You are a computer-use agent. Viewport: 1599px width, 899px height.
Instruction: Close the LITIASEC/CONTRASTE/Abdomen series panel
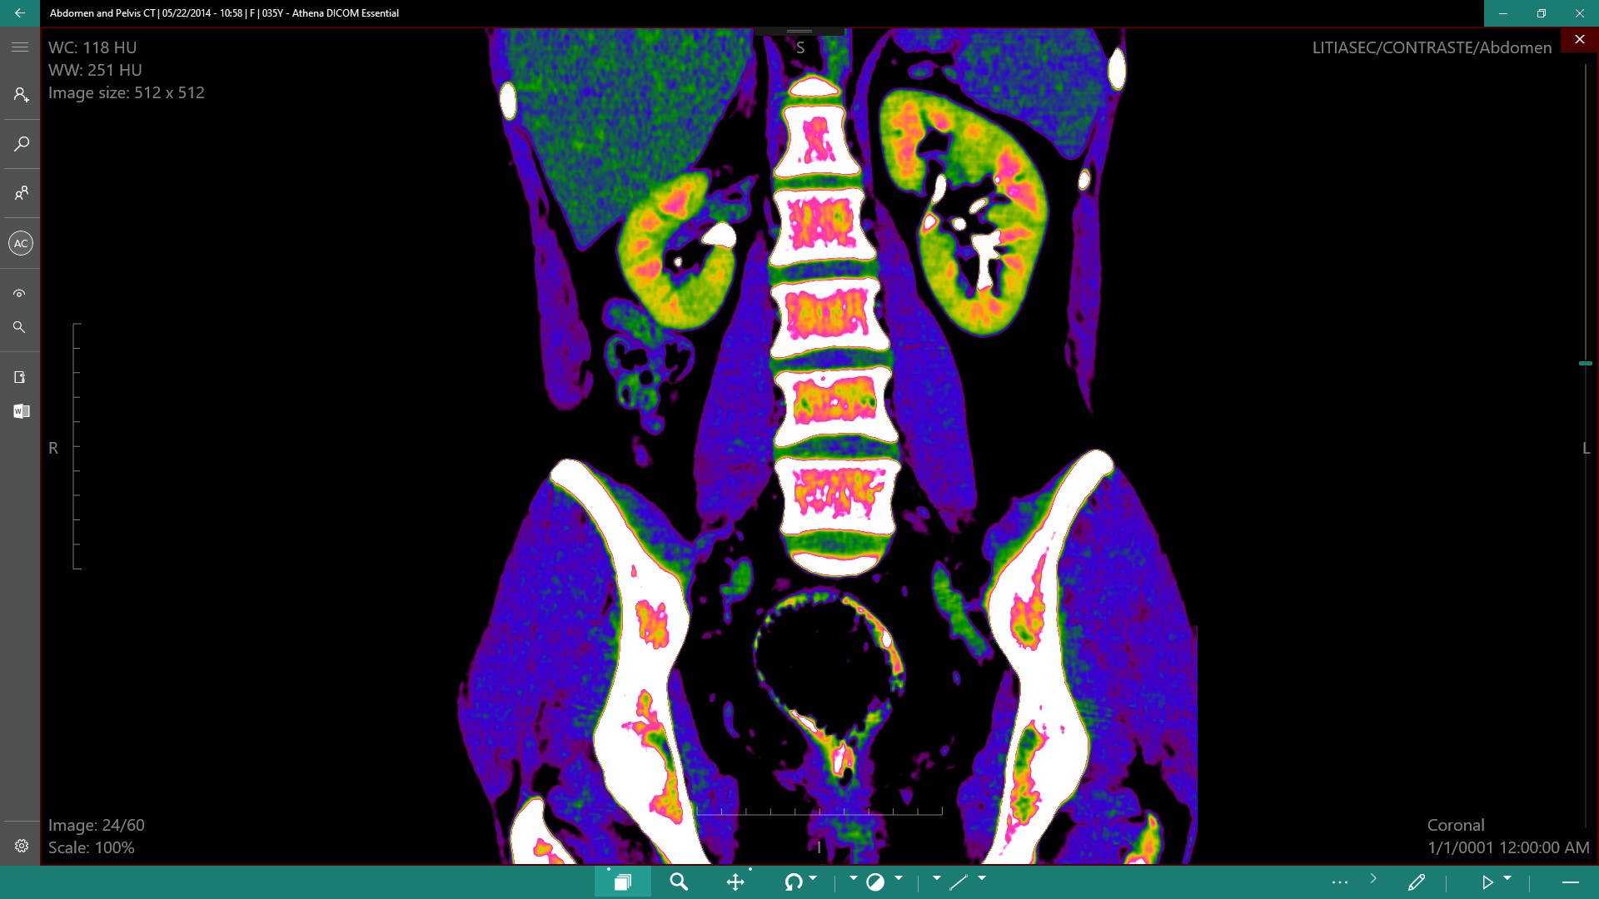(1579, 39)
